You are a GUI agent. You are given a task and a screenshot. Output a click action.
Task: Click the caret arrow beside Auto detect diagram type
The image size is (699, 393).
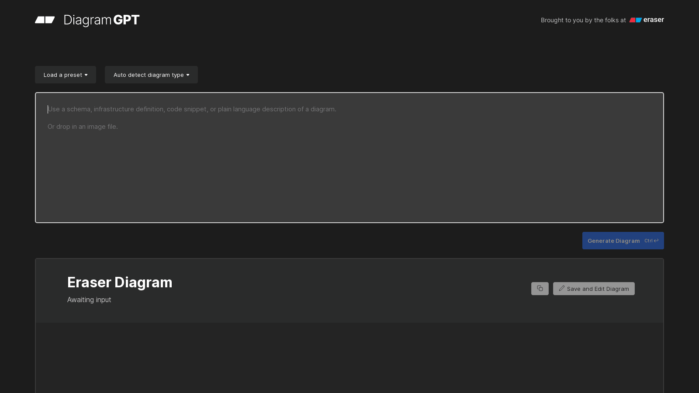pos(188,75)
